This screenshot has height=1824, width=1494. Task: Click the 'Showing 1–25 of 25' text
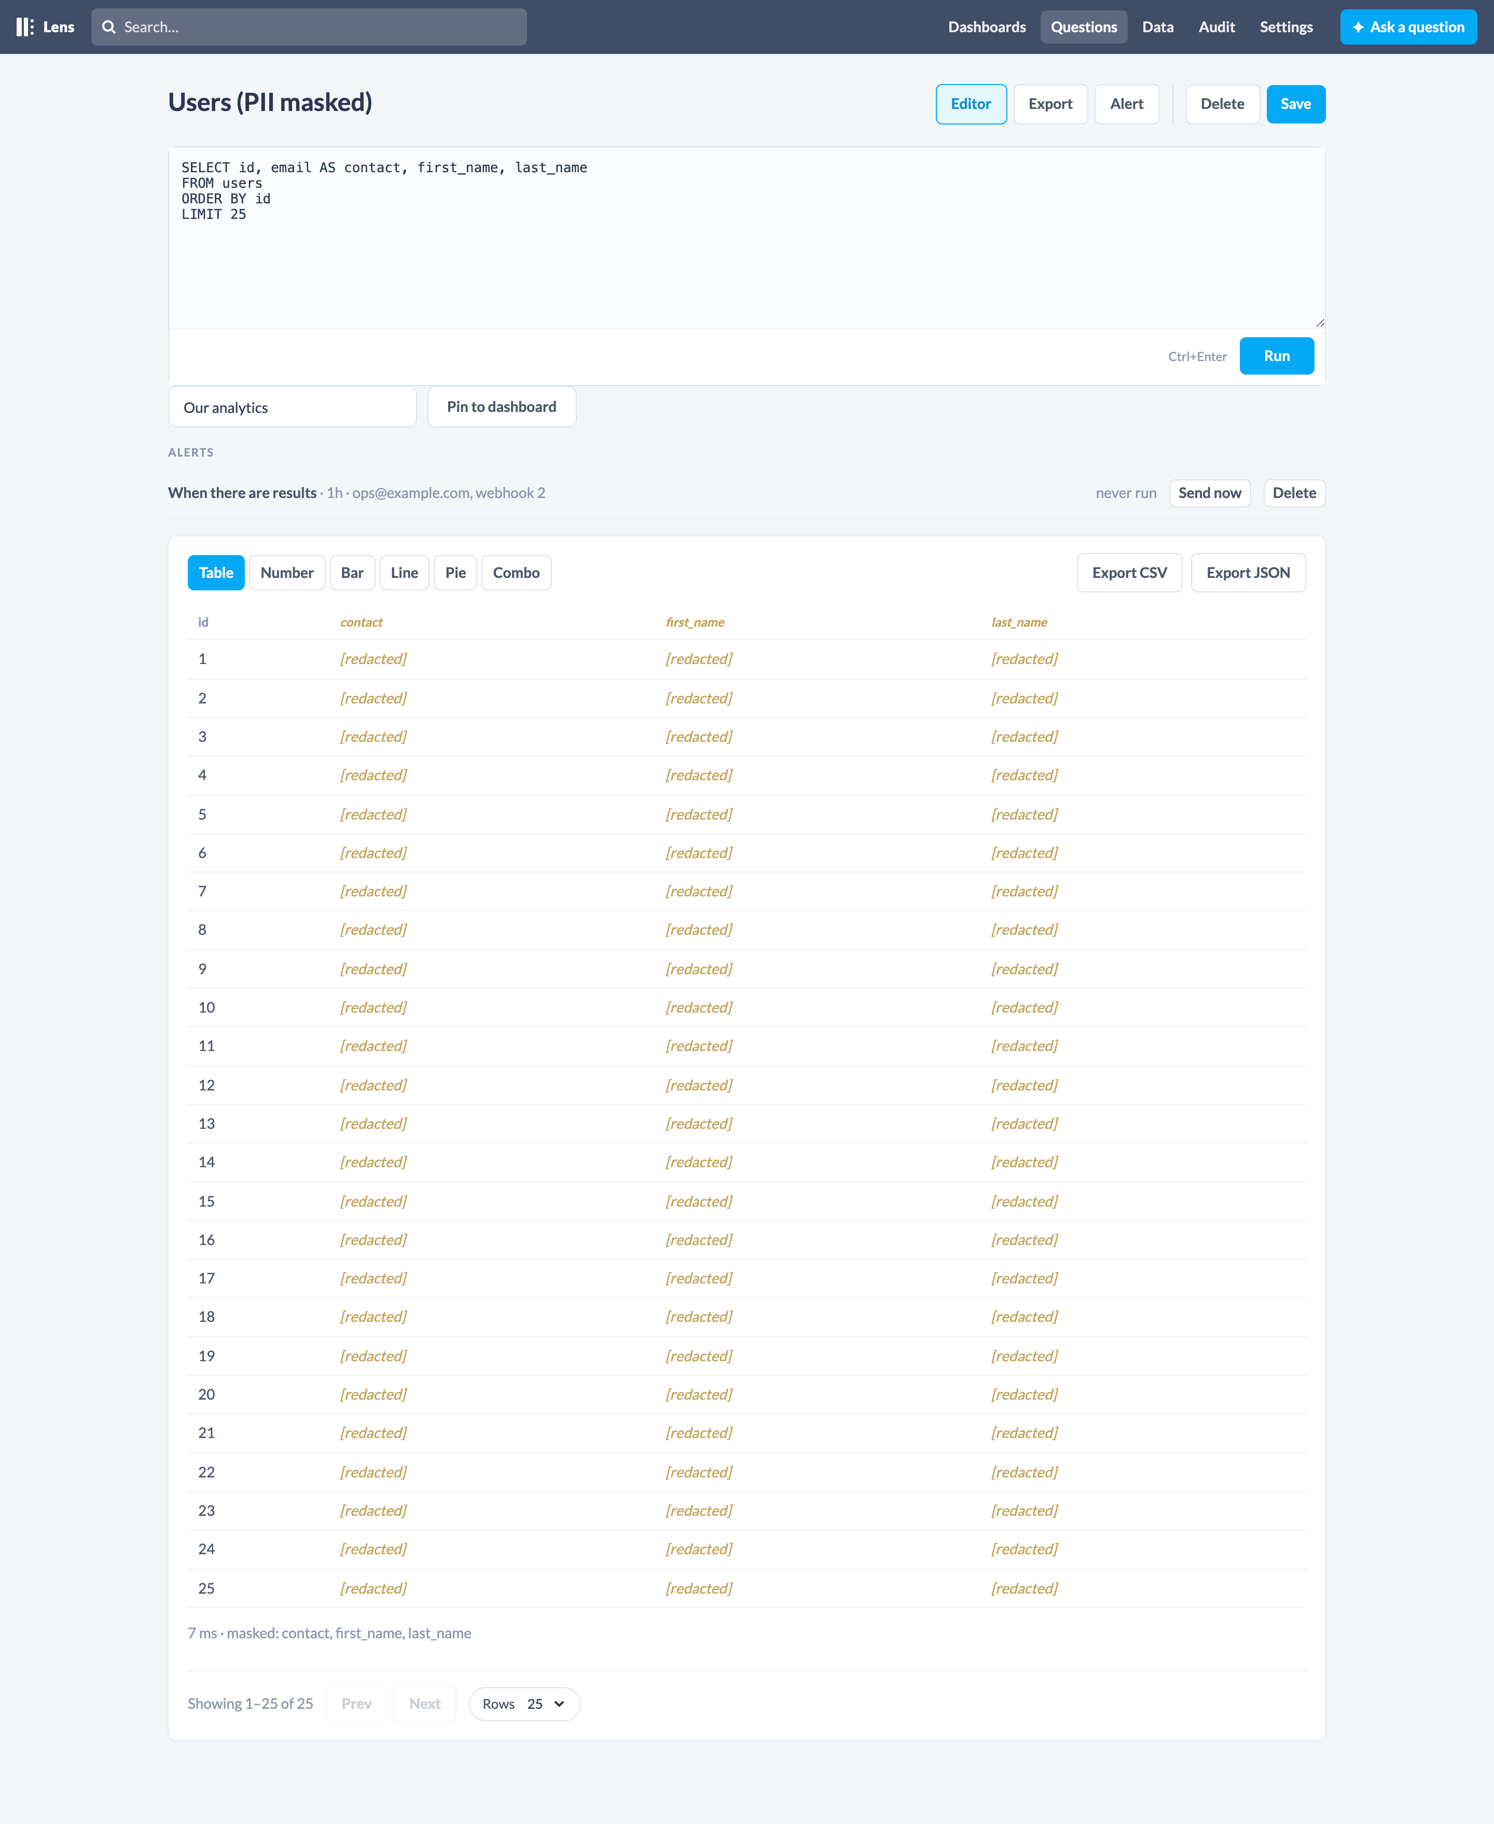pos(251,1704)
